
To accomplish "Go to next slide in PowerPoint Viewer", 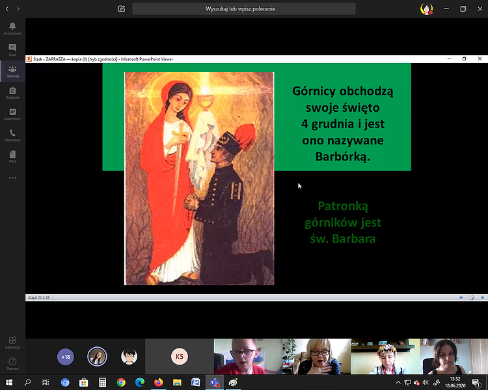I will 482,298.
